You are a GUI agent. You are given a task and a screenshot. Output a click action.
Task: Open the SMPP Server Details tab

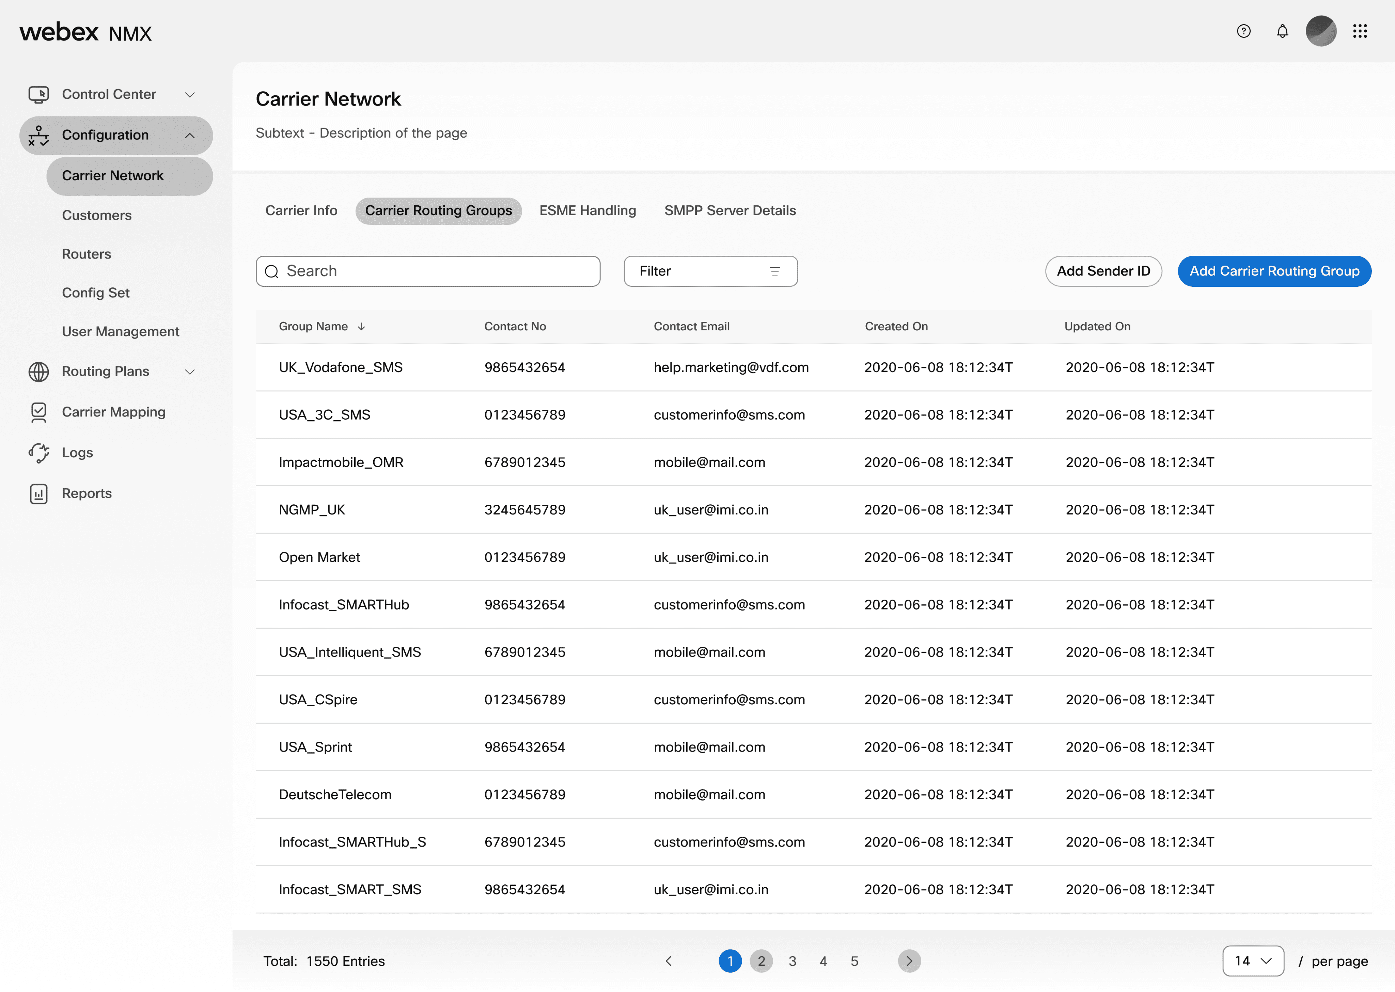[730, 211]
